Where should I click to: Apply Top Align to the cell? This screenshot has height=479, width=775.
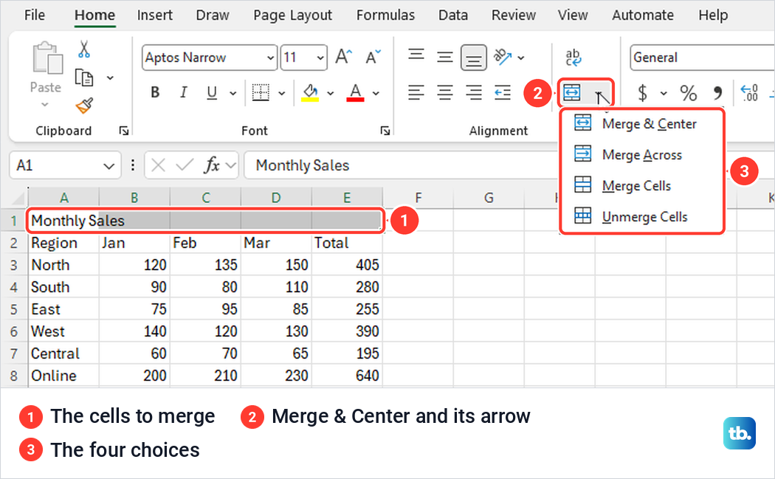(x=416, y=55)
